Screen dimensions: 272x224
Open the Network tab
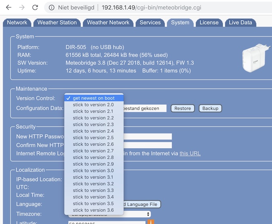coord(17,23)
